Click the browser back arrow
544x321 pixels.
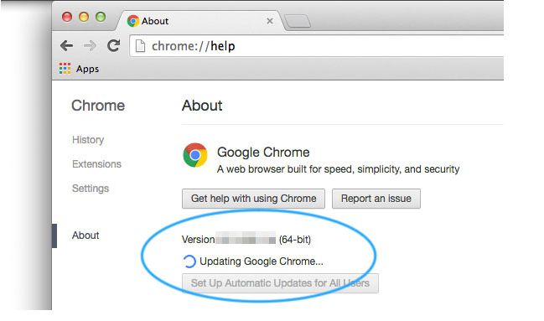[66, 45]
